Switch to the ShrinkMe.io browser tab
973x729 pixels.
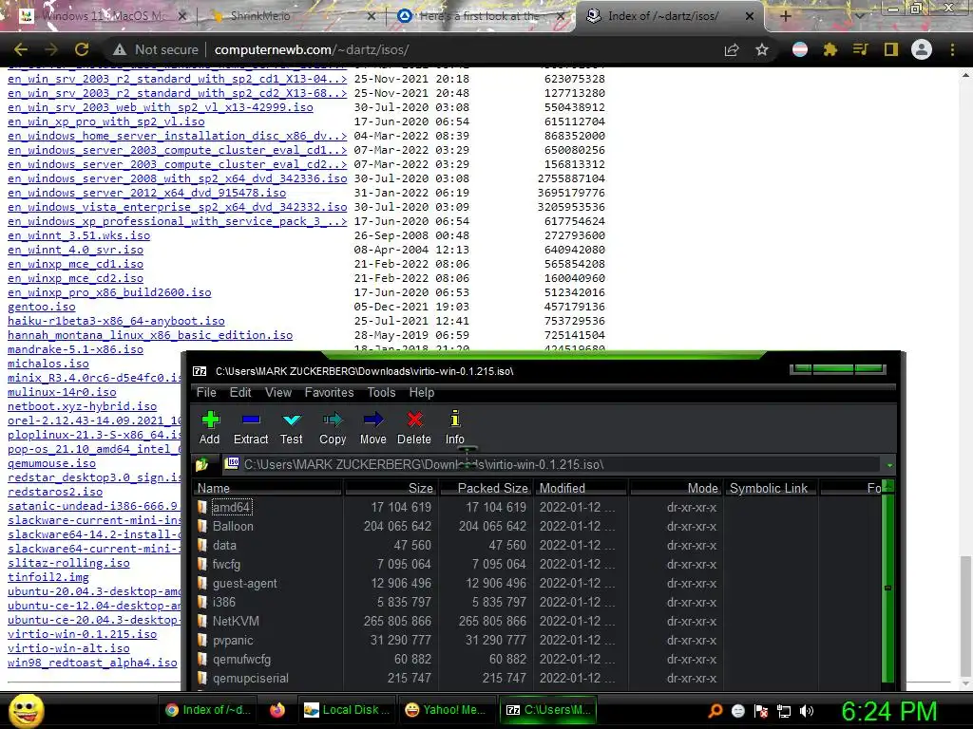click(x=292, y=16)
